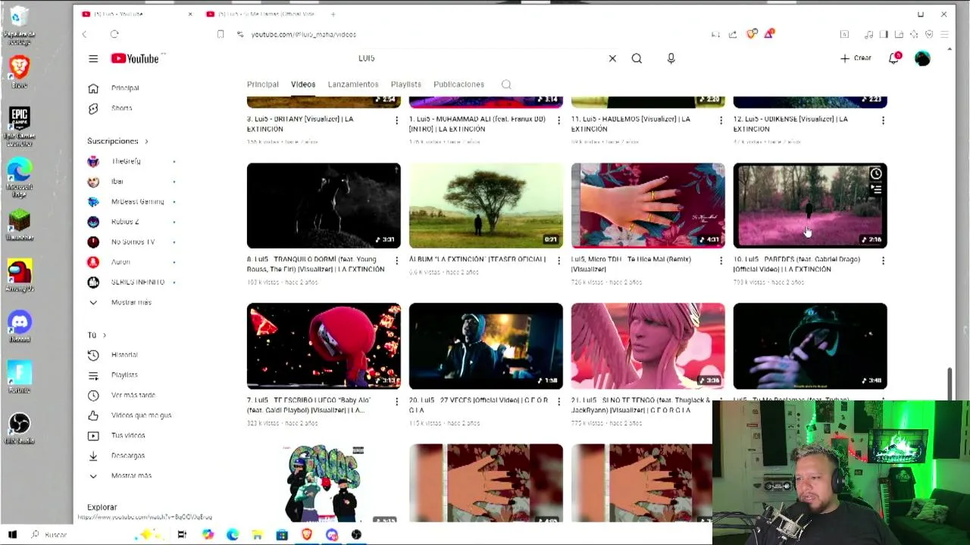The width and height of the screenshot is (970, 545).
Task: Open options for TRANQUILO DORMÍ video
Action: (x=396, y=260)
